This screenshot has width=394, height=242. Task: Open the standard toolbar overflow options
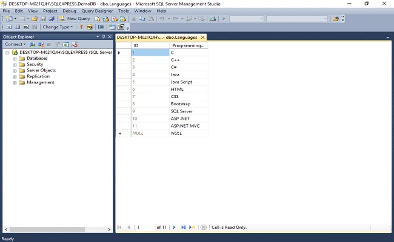342,19
